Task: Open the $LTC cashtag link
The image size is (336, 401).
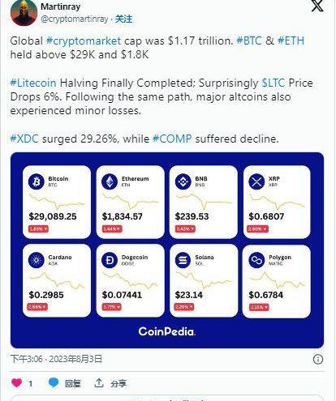Action: (274, 83)
